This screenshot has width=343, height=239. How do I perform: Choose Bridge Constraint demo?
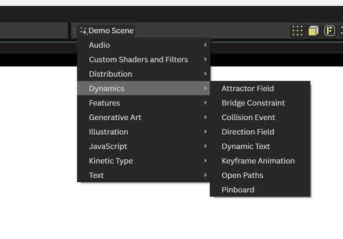pos(260,102)
